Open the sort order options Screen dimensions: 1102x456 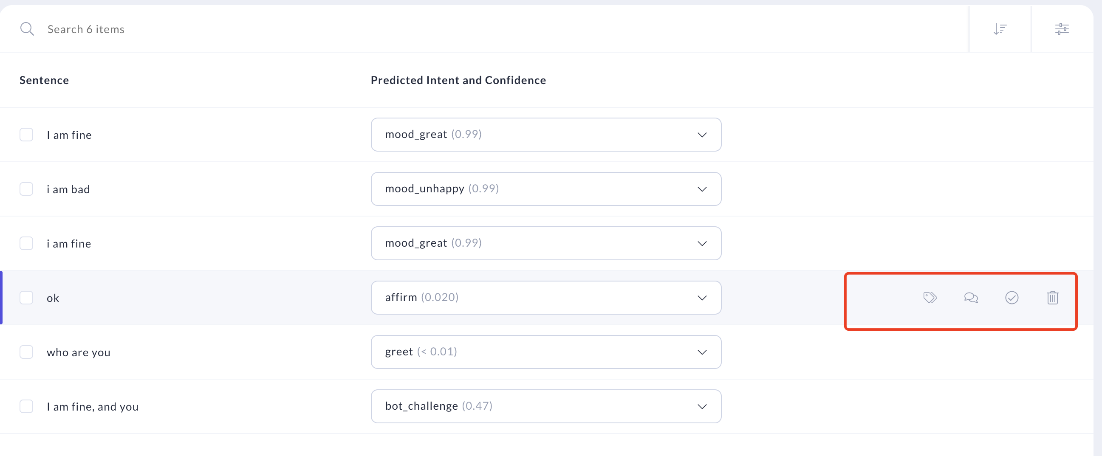1000,29
